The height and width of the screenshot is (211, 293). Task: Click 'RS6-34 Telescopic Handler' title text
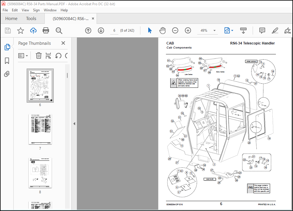point(252,43)
